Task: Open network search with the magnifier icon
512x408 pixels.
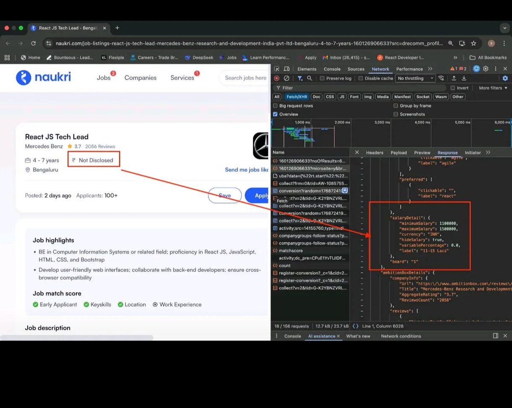Action: (x=310, y=78)
